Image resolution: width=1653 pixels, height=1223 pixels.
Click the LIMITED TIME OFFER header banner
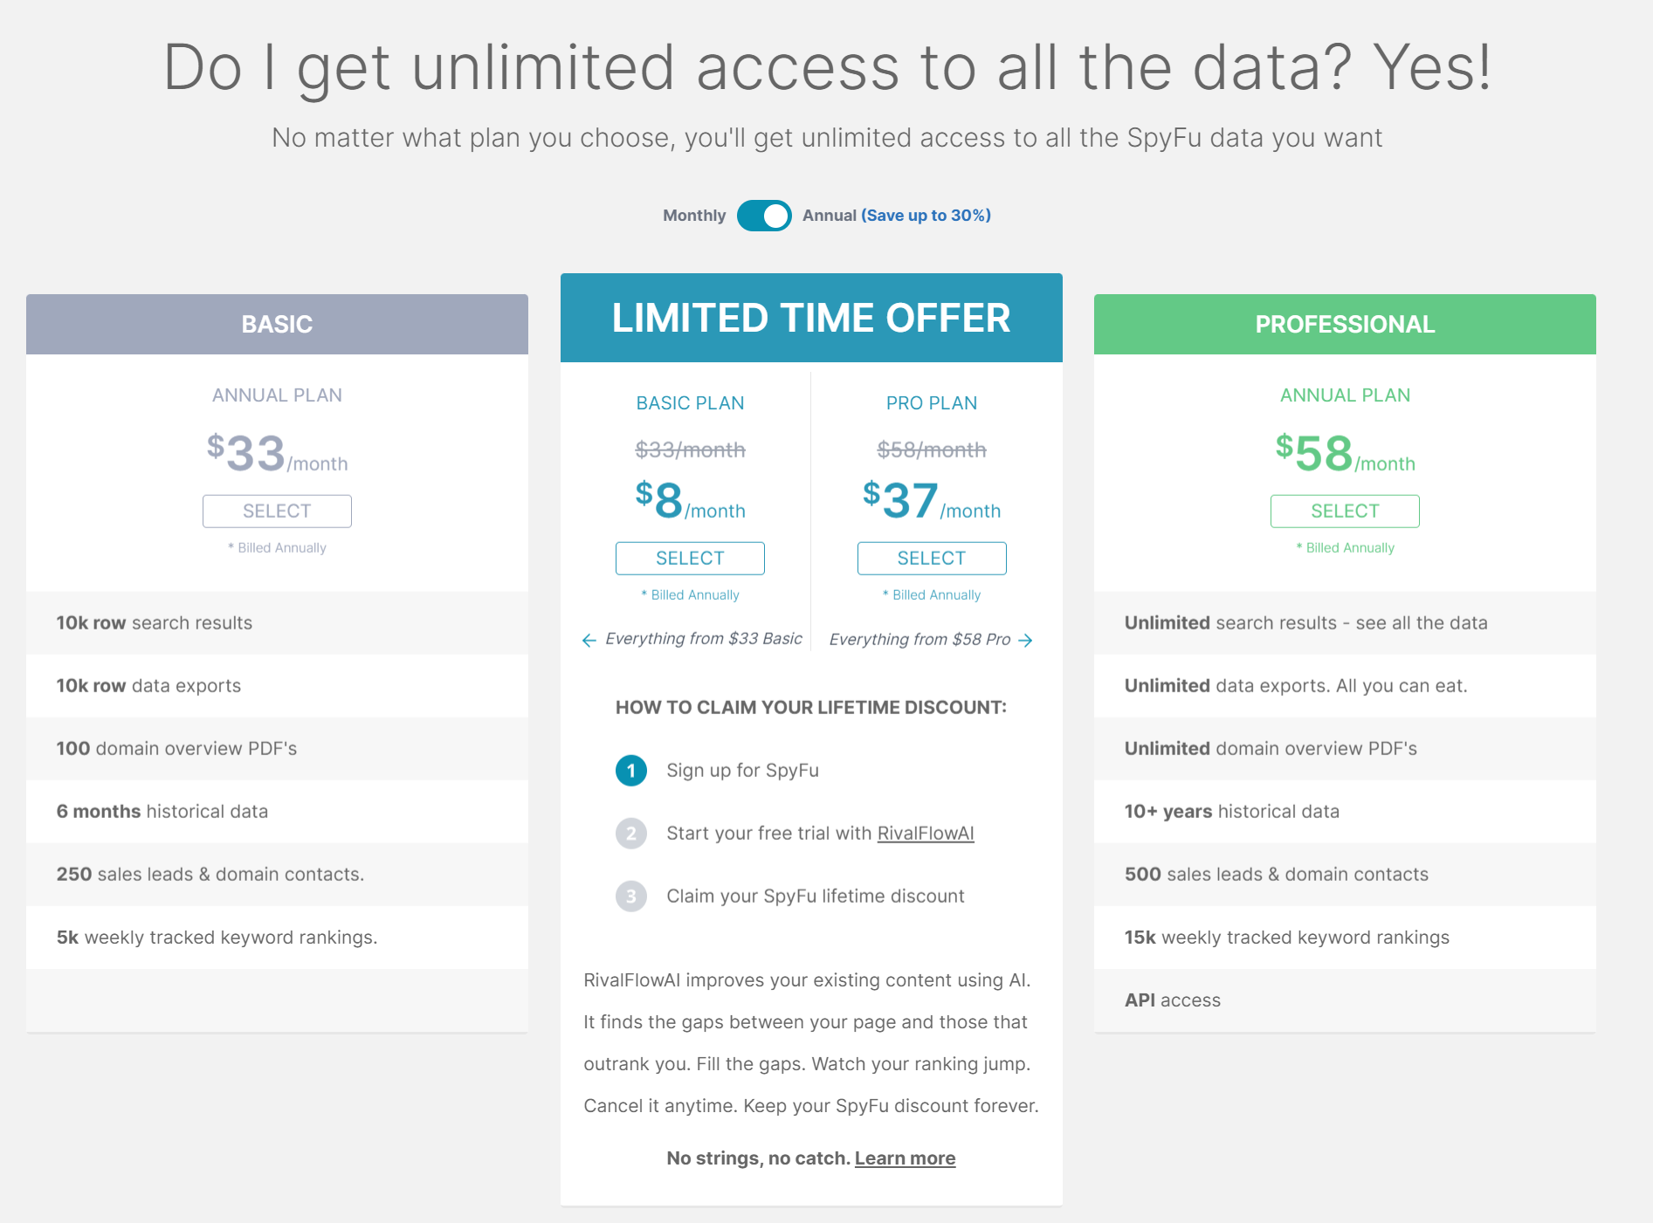811,318
